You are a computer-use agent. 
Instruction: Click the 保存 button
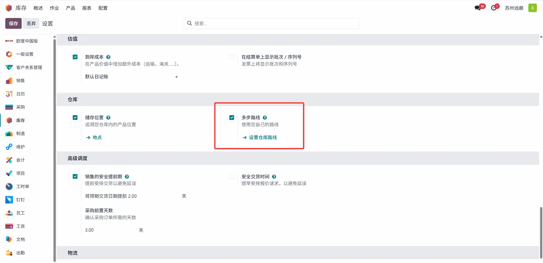click(13, 23)
